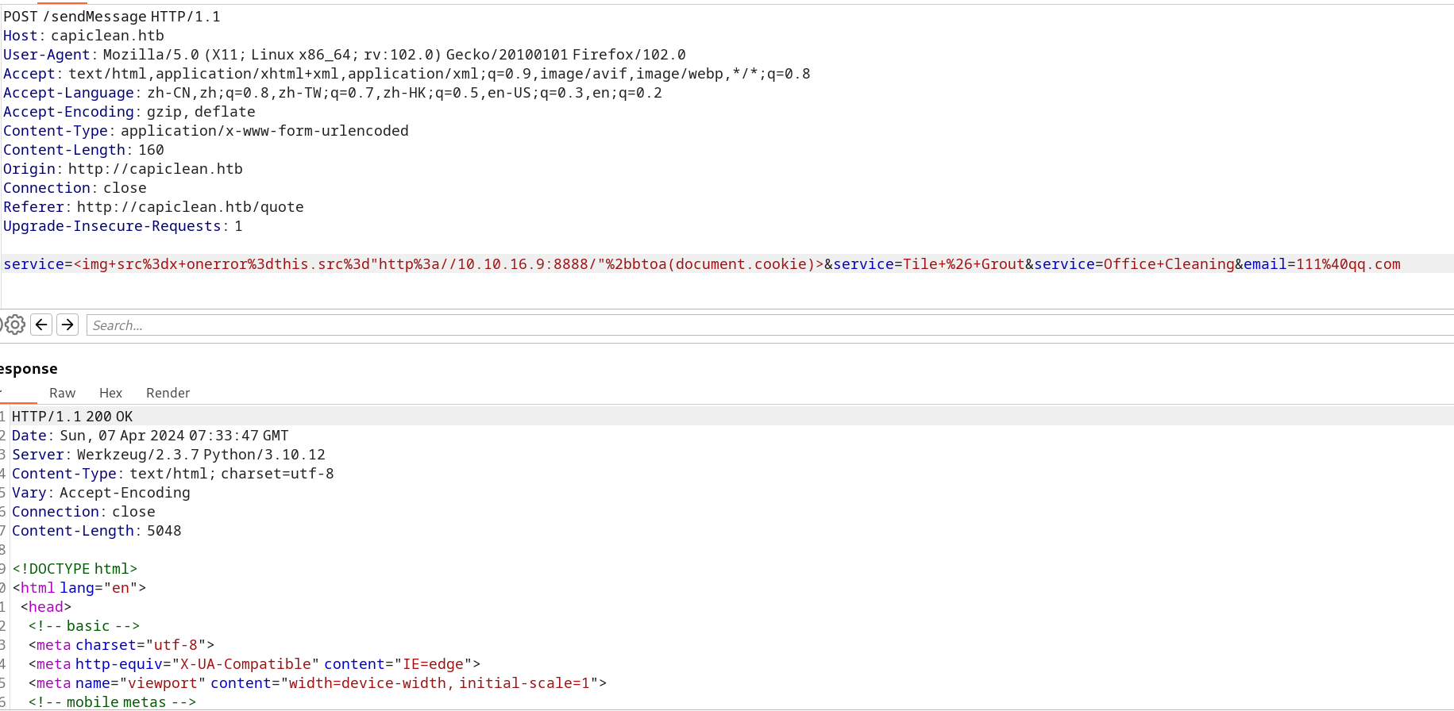Click the HTTP/1.1 200 OK status line
This screenshot has height=711, width=1454.
(x=72, y=417)
